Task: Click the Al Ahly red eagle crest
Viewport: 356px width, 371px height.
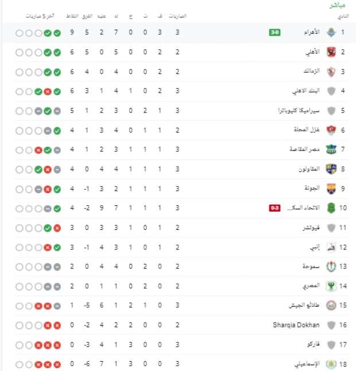Action: click(331, 52)
